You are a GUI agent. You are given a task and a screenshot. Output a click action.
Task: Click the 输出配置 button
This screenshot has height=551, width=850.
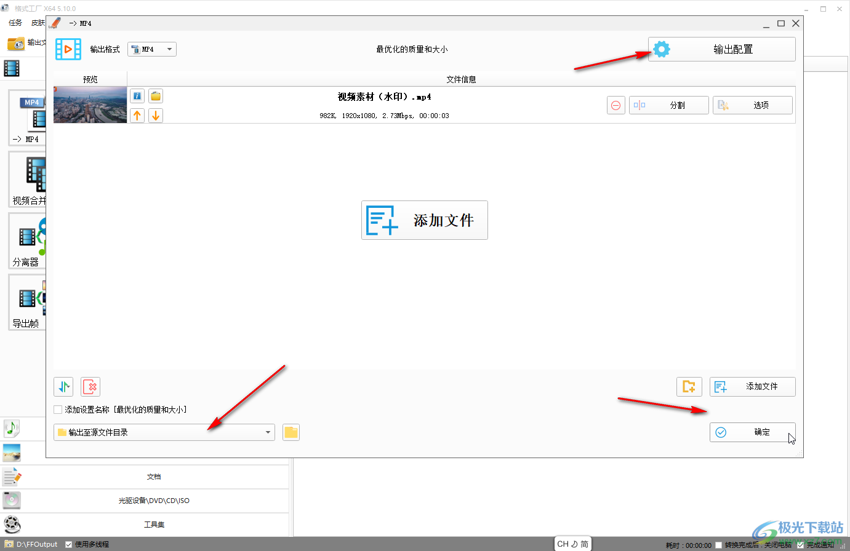click(721, 49)
